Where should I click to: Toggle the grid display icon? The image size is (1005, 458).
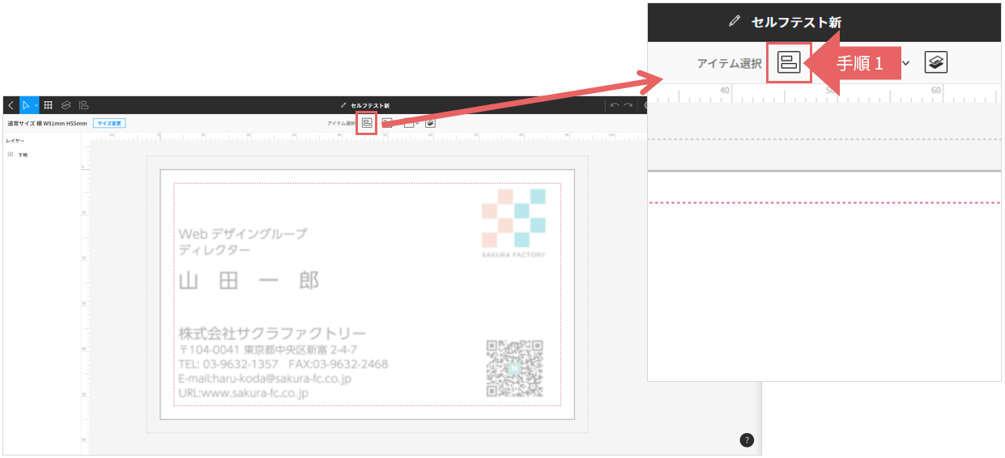49,105
